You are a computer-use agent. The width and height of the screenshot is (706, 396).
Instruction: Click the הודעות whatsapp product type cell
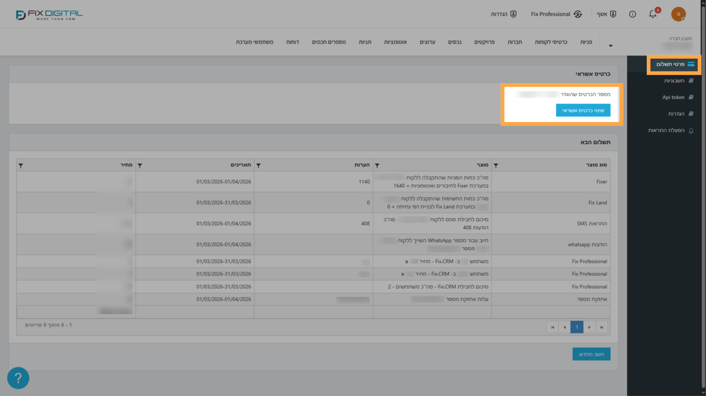pos(551,244)
